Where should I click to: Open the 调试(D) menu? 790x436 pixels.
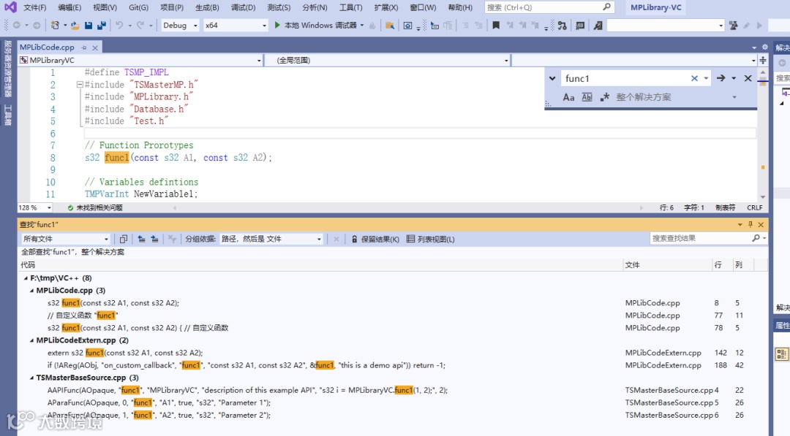tap(244, 7)
